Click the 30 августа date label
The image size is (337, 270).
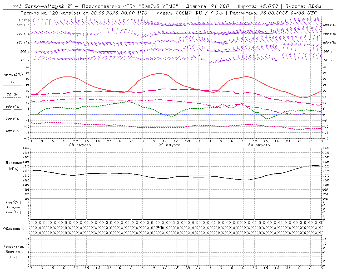click(259, 145)
